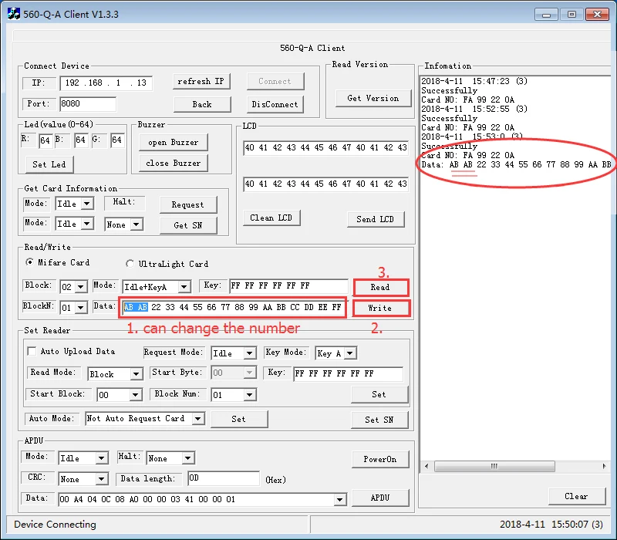This screenshot has width=617, height=540.
Task: Click the Send LCD button
Action: (375, 219)
